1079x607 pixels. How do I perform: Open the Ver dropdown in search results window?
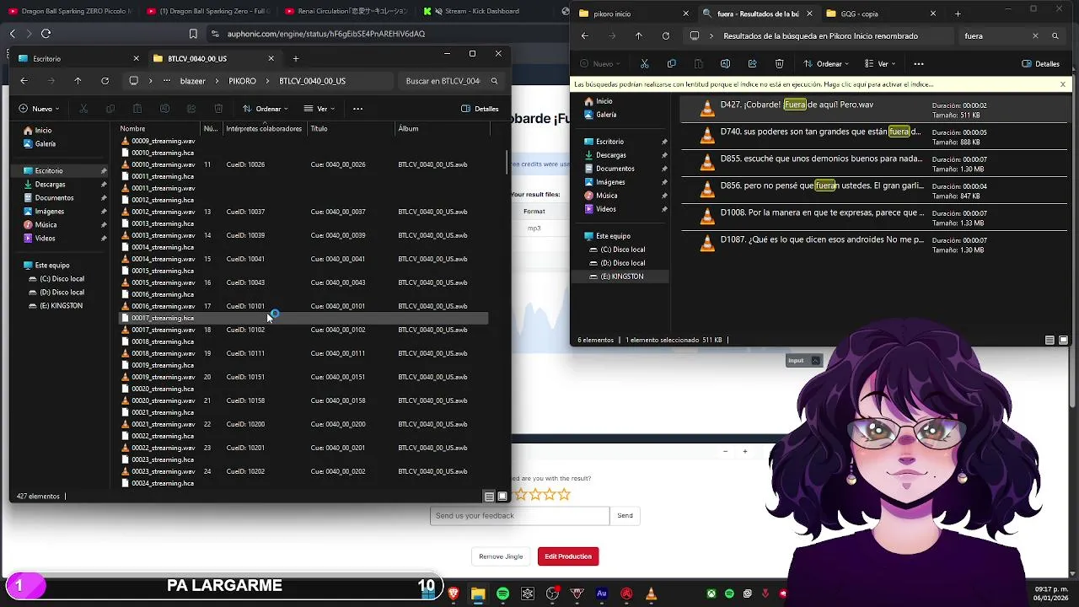[880, 64]
